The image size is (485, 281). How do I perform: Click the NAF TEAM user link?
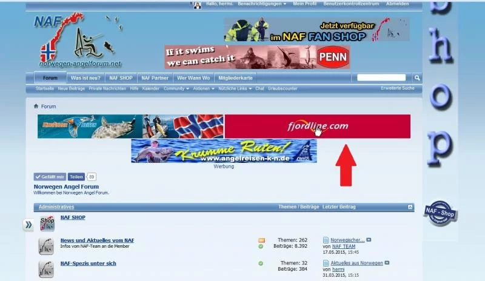point(344,246)
